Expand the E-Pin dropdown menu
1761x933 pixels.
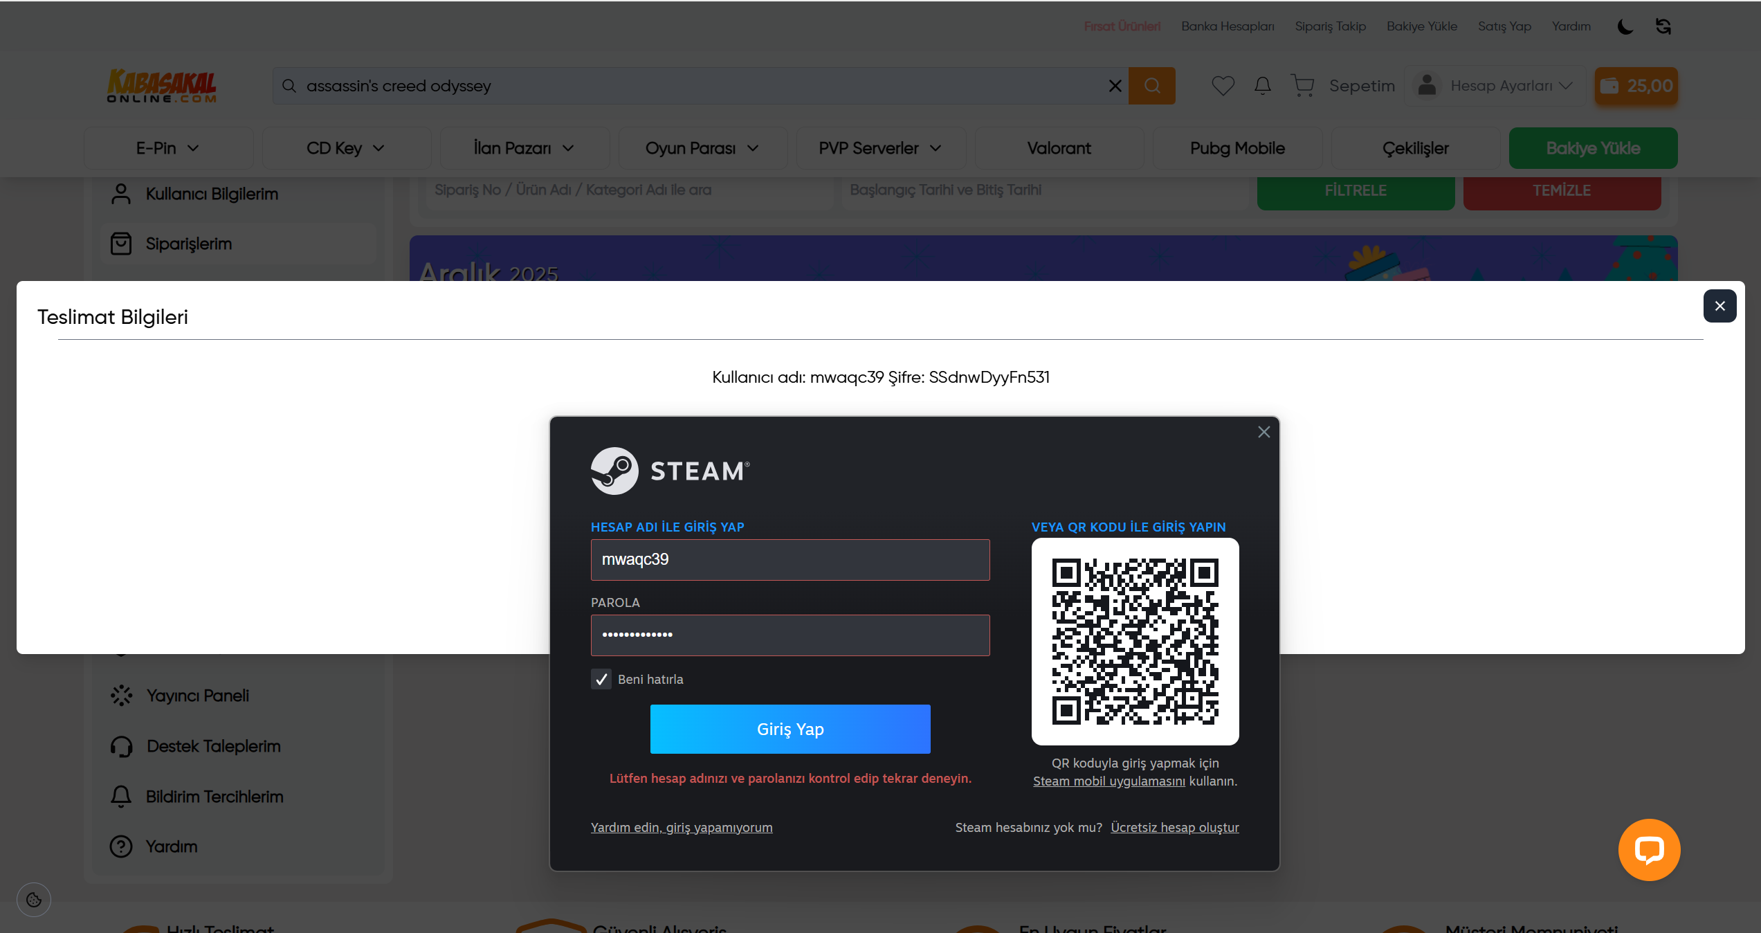pyautogui.click(x=168, y=148)
